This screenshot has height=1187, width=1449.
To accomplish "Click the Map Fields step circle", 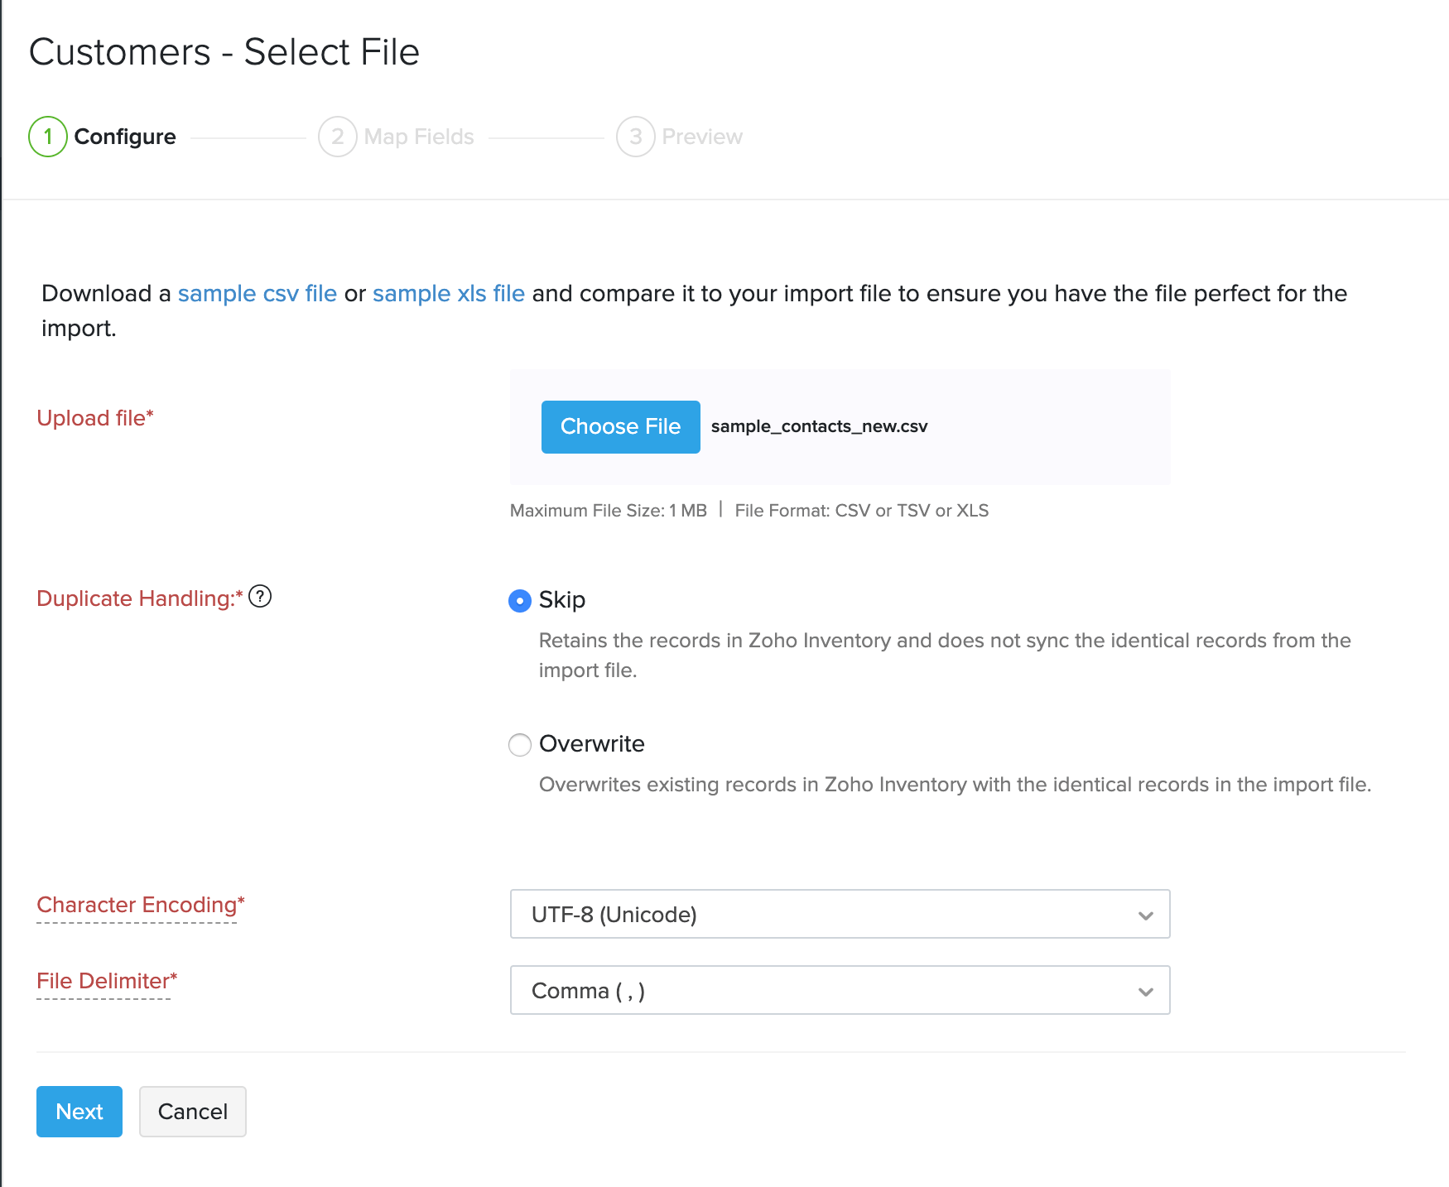I will 338,136.
